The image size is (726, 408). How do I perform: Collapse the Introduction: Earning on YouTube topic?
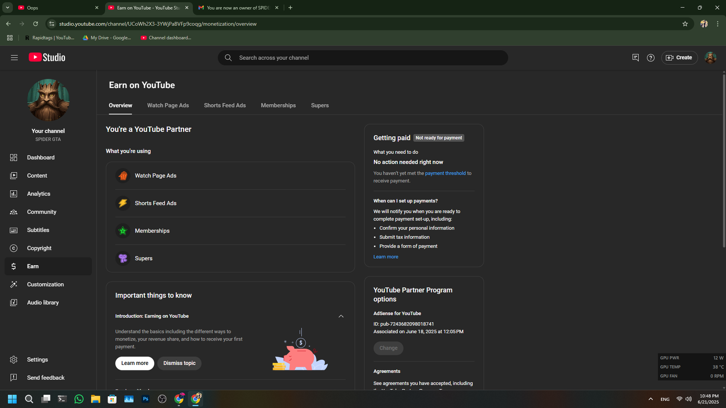point(341,316)
